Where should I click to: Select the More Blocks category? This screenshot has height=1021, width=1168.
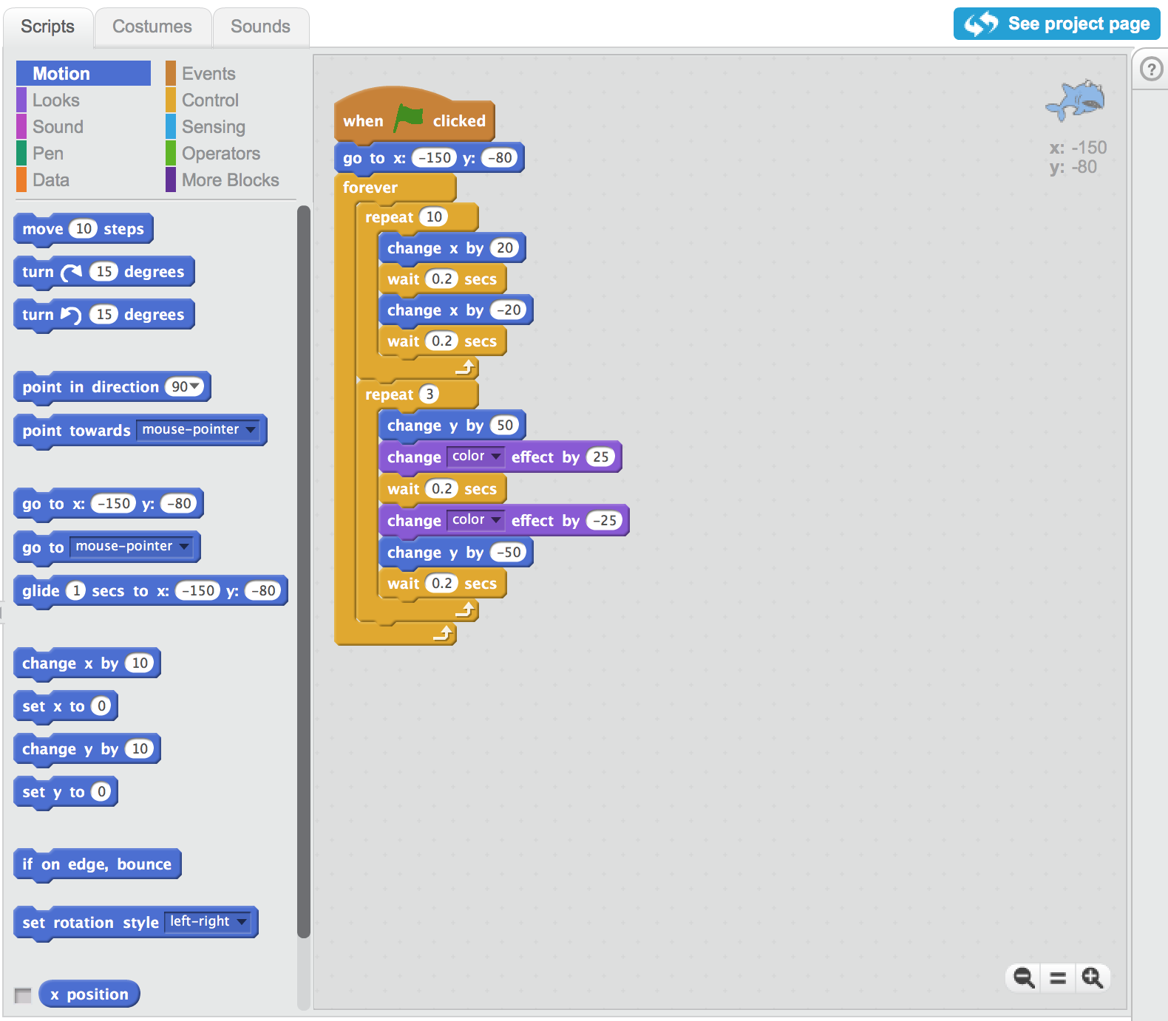point(231,180)
